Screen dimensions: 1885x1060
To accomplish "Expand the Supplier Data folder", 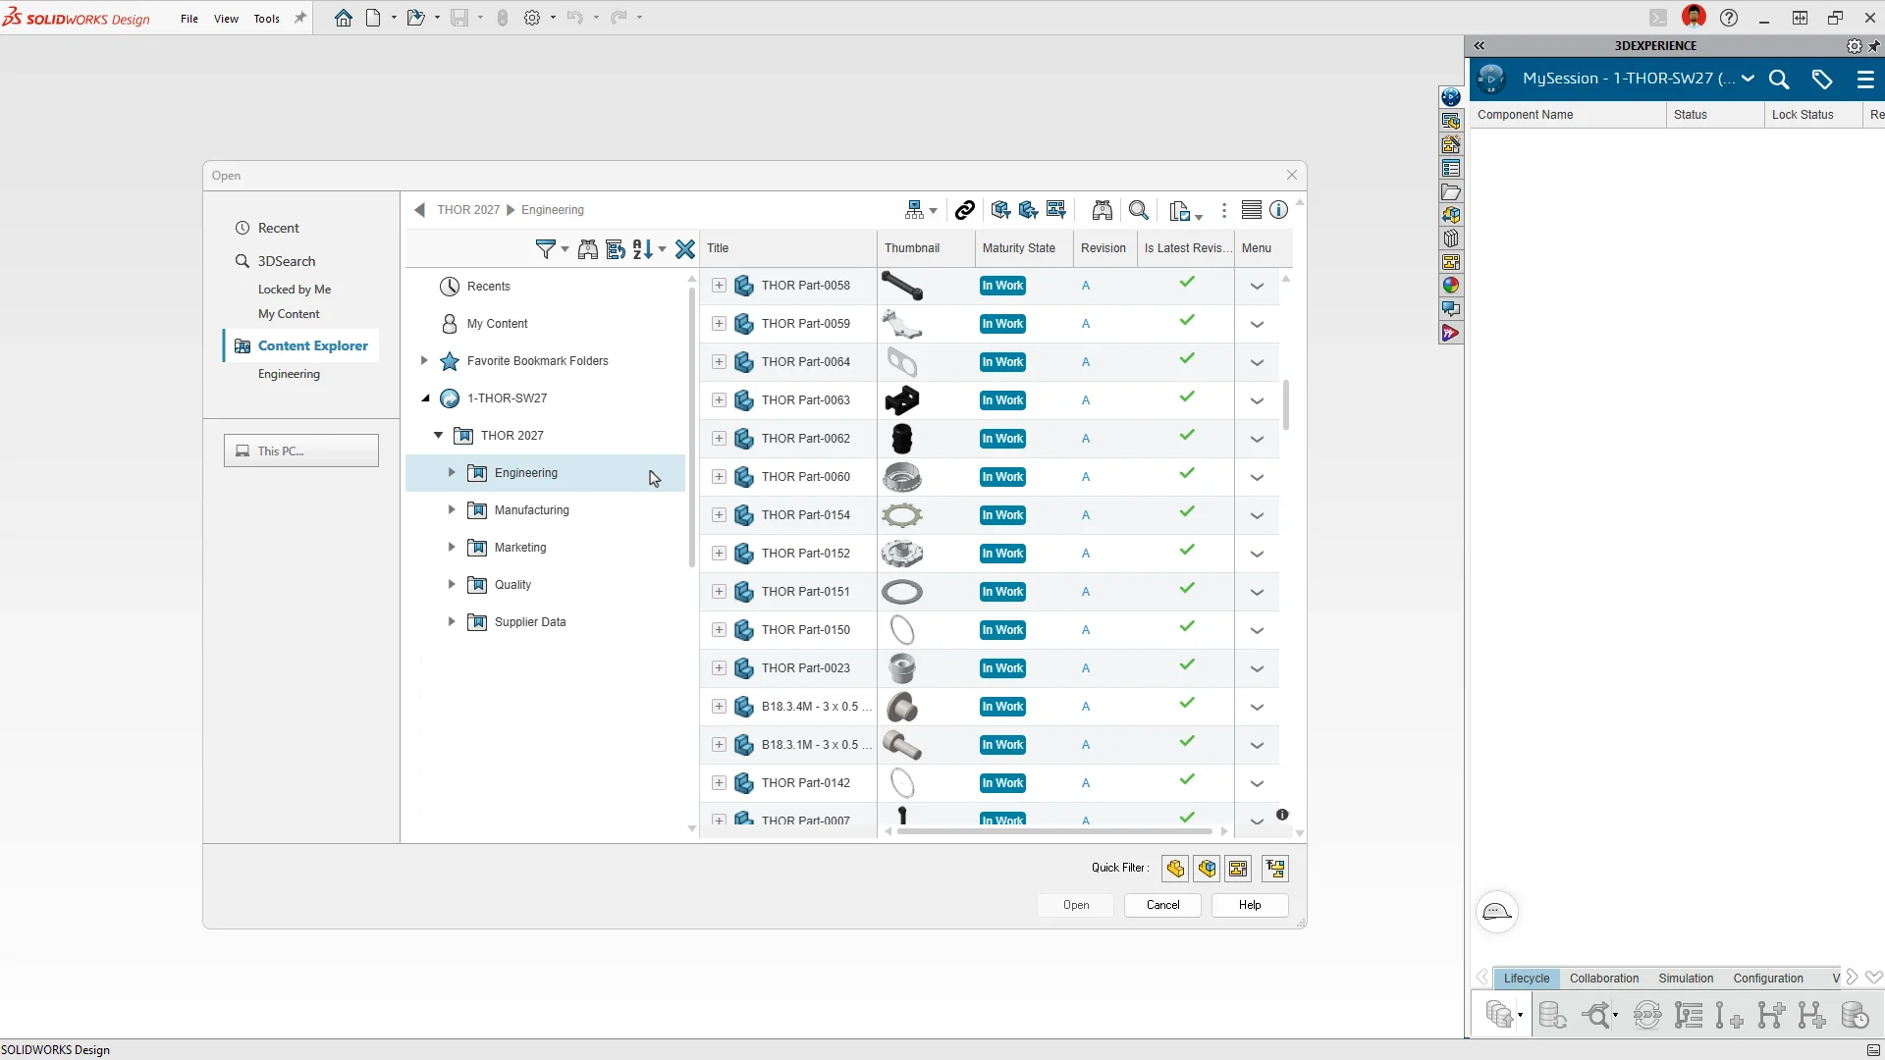I will [452, 621].
